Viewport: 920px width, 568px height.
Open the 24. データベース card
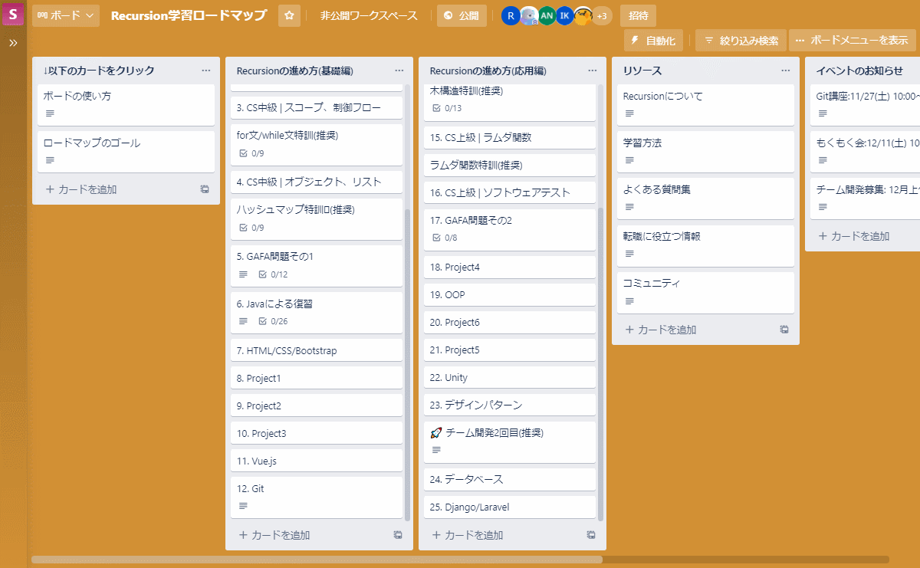(510, 479)
